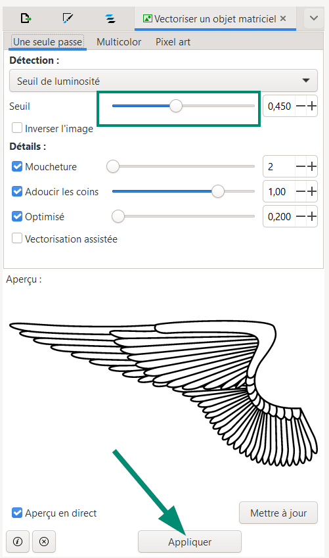The image size is (329, 558).
Task: Decrease the Moucheture value with minus
Action: pyautogui.click(x=301, y=166)
